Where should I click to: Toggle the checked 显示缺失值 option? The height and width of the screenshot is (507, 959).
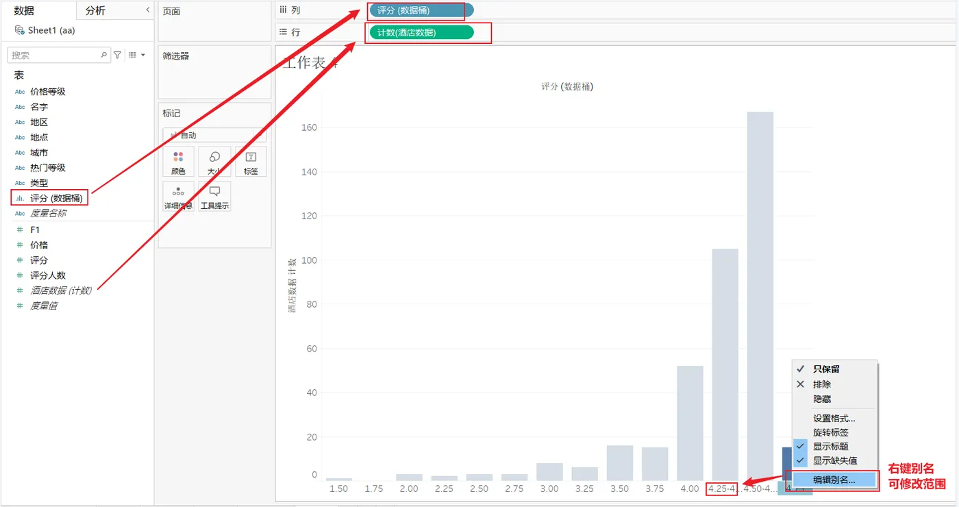(x=834, y=461)
